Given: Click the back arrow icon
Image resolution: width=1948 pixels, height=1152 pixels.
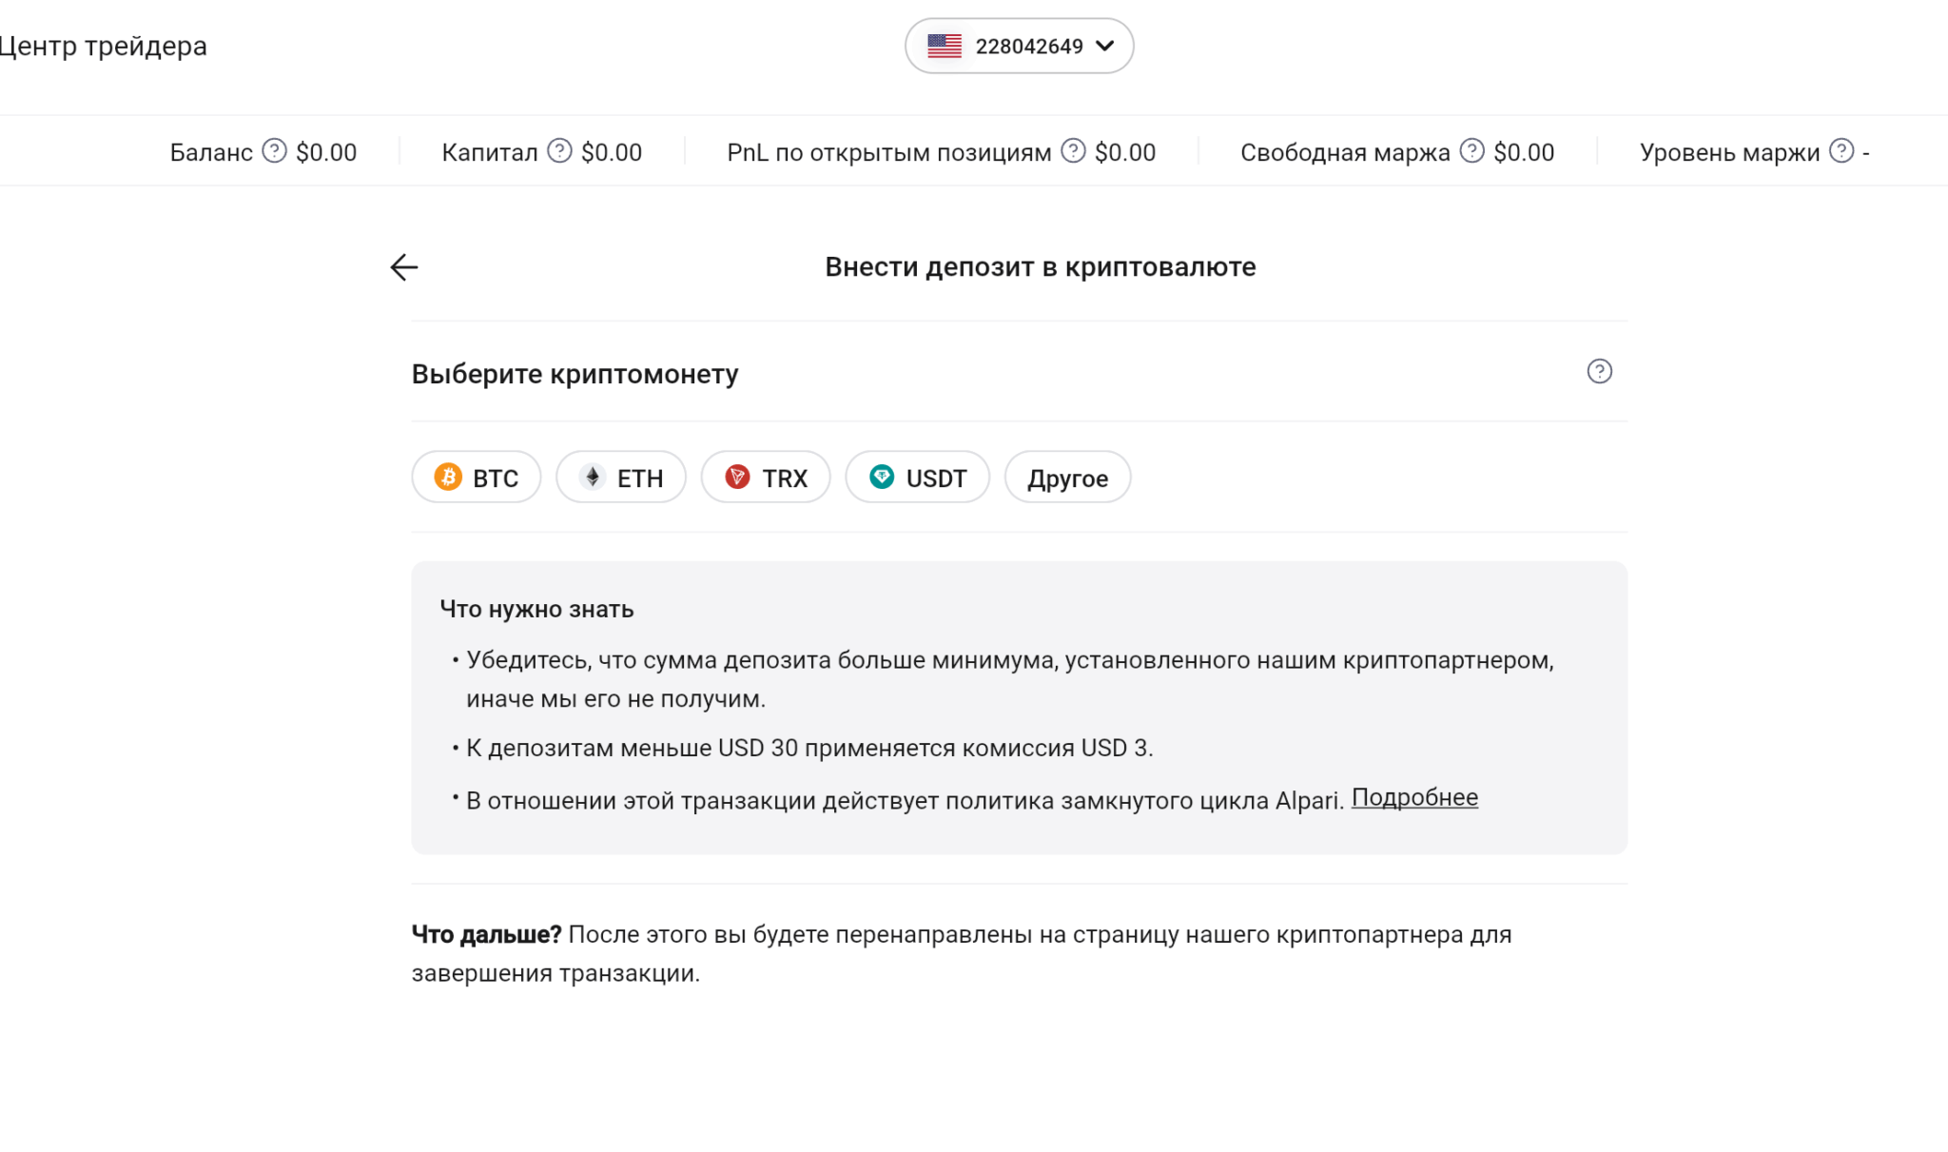Looking at the screenshot, I should 404,267.
